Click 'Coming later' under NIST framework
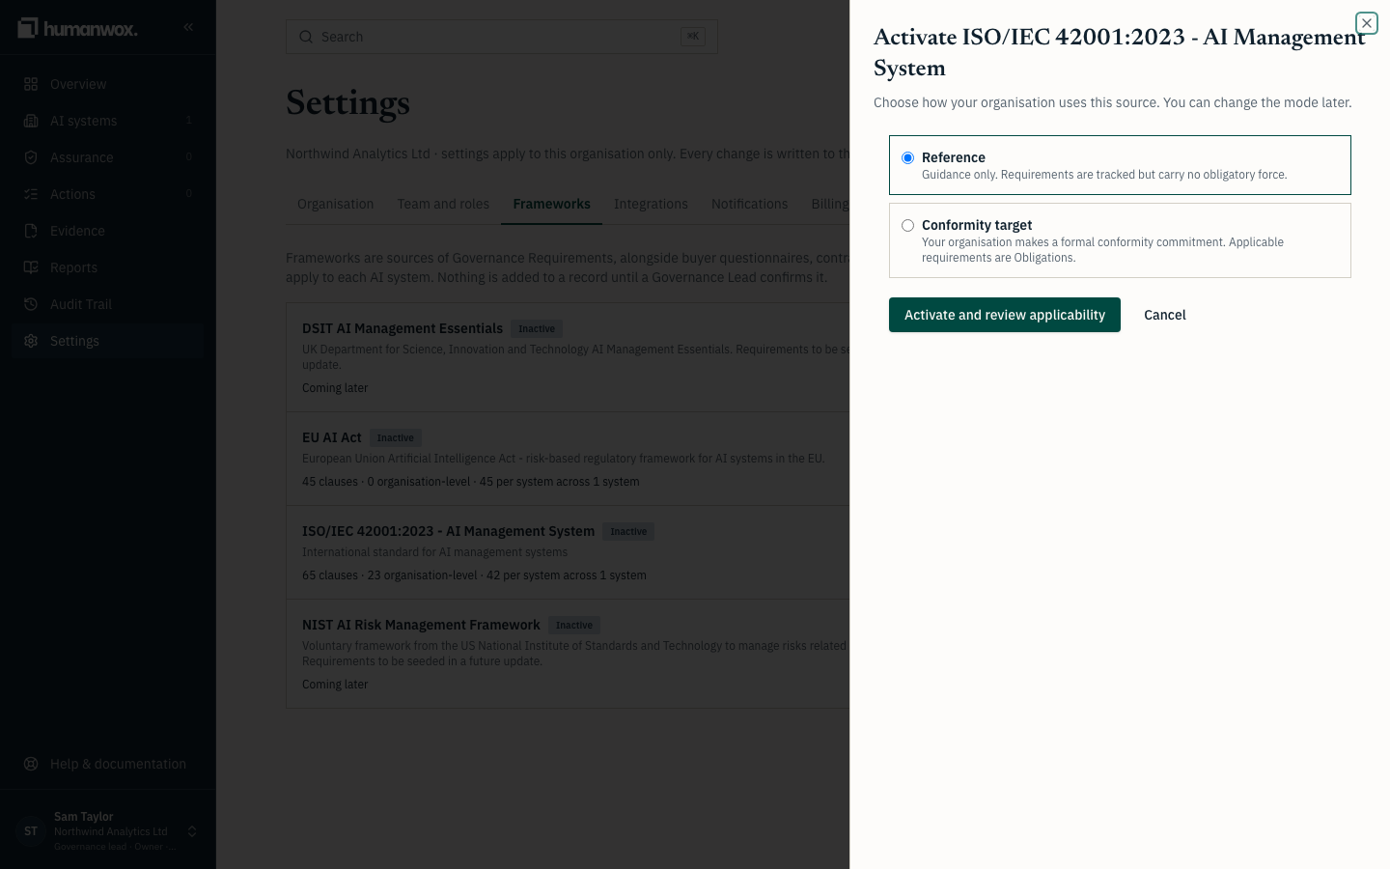This screenshot has width=1390, height=869. click(335, 685)
